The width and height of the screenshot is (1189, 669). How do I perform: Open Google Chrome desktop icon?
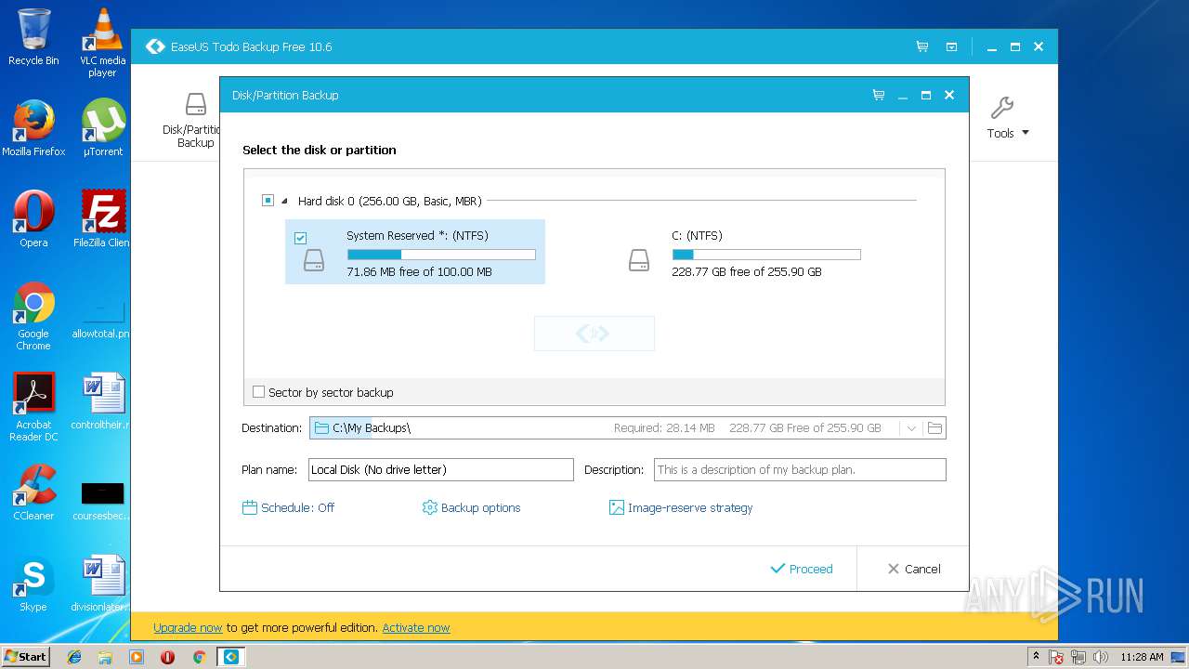(x=33, y=316)
